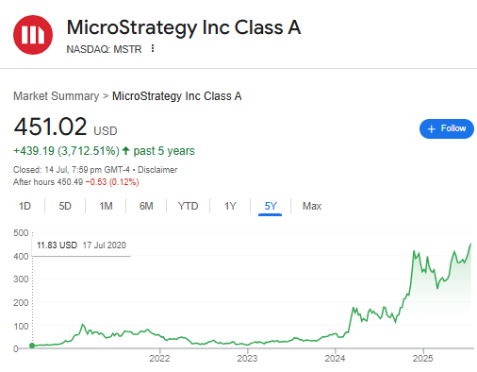This screenshot has width=477, height=372.
Task: Open the Disclaimer link
Action: 157,170
